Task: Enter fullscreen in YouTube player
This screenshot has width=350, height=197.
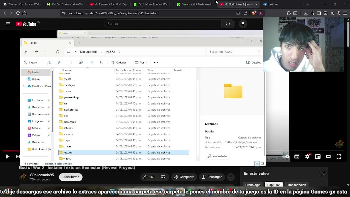Action: 339,157
